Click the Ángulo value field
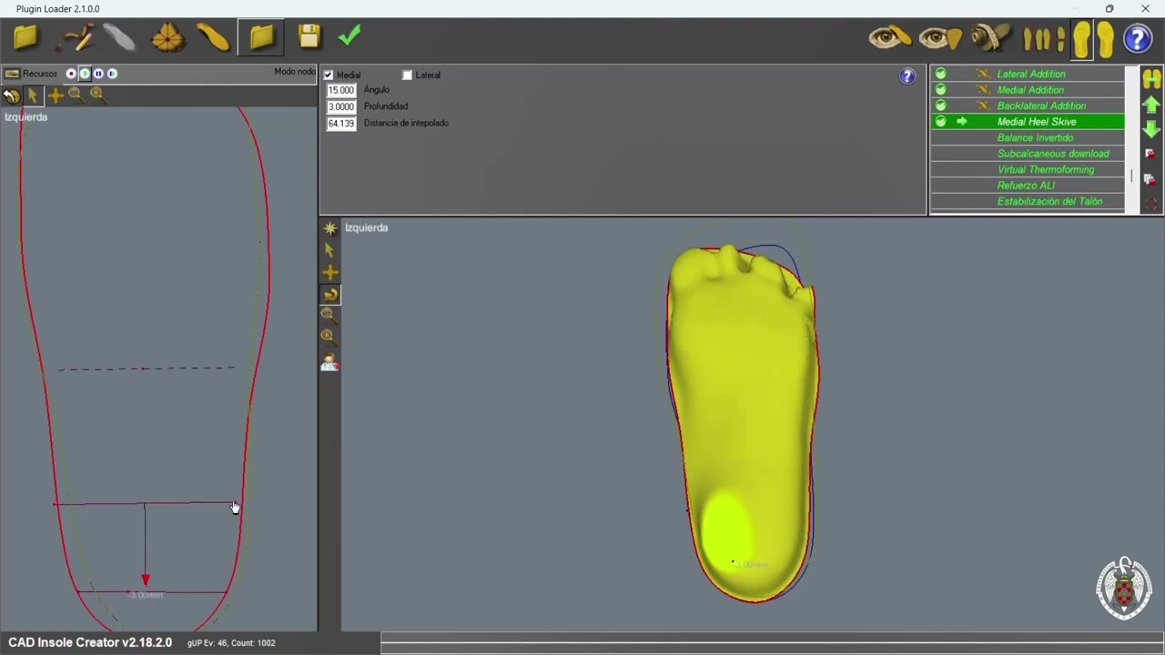This screenshot has height=655, width=1165. 341,90
